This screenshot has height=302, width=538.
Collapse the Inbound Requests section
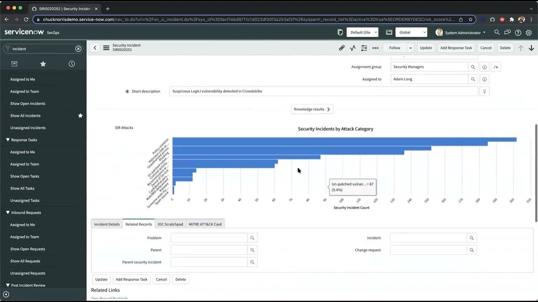coord(8,212)
